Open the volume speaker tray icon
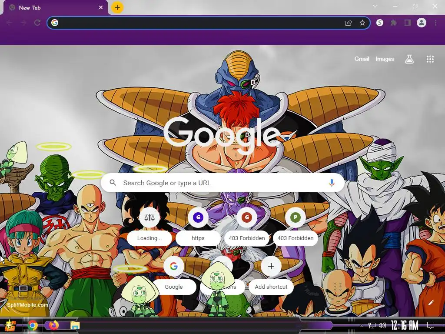 tap(382, 325)
